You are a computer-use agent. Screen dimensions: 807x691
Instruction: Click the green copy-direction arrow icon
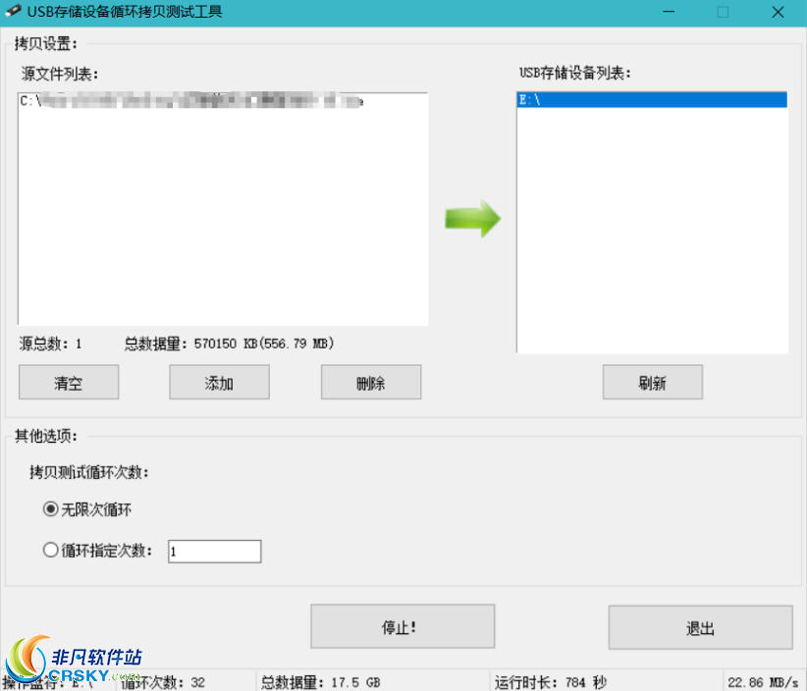tap(474, 220)
